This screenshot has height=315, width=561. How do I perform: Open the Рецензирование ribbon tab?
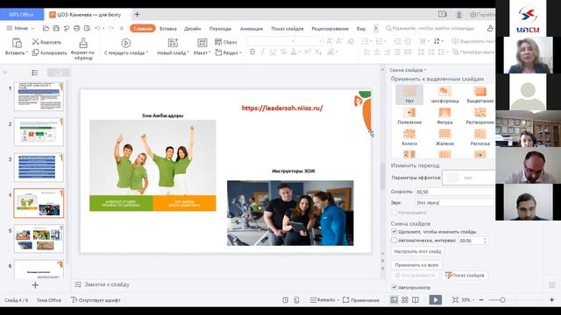click(x=330, y=29)
